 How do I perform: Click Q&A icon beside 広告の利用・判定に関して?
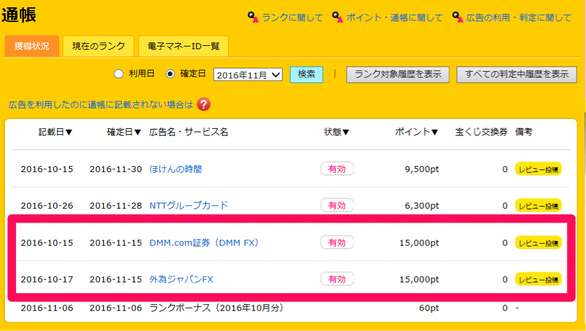[458, 17]
